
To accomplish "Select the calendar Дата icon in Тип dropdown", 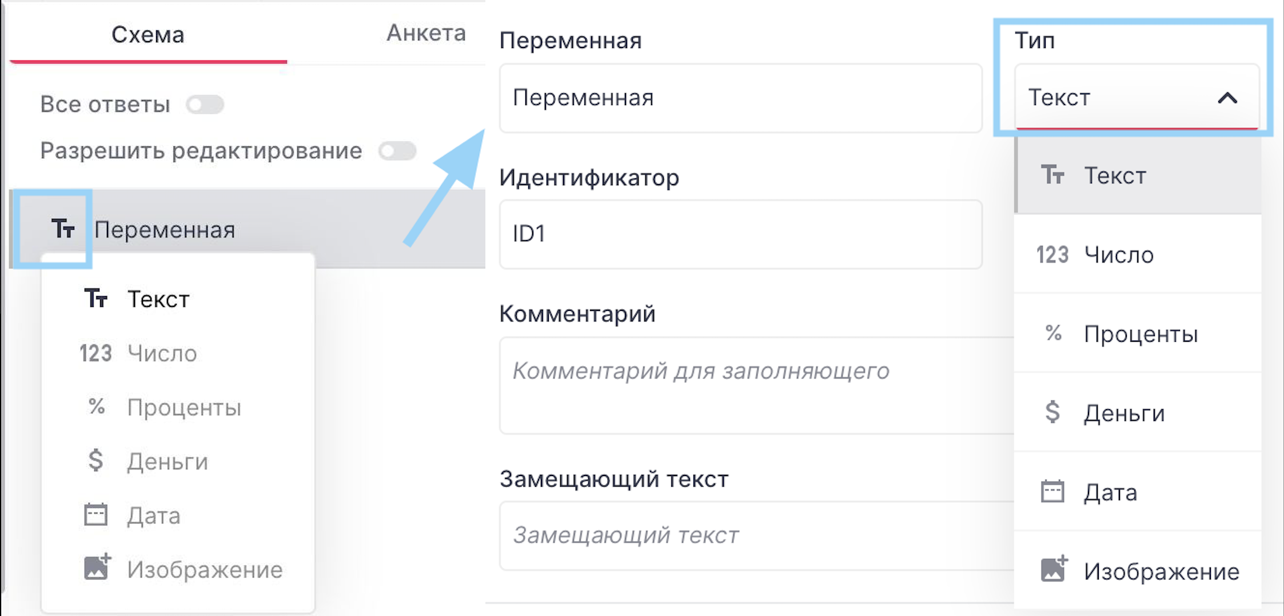I will (1052, 491).
